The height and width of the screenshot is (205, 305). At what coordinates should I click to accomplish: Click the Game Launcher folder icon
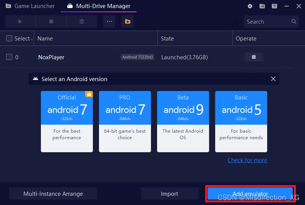coord(8,6)
